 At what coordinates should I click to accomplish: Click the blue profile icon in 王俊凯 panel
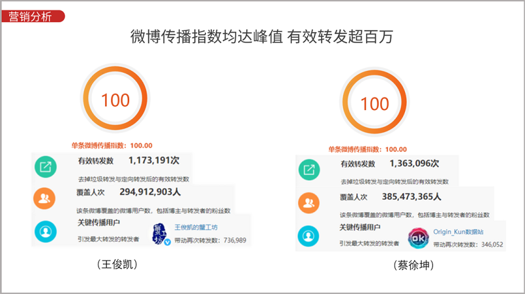[45, 232]
